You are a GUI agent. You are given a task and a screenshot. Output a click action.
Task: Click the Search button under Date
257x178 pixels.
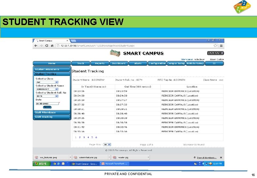pyautogui.click(x=47, y=107)
